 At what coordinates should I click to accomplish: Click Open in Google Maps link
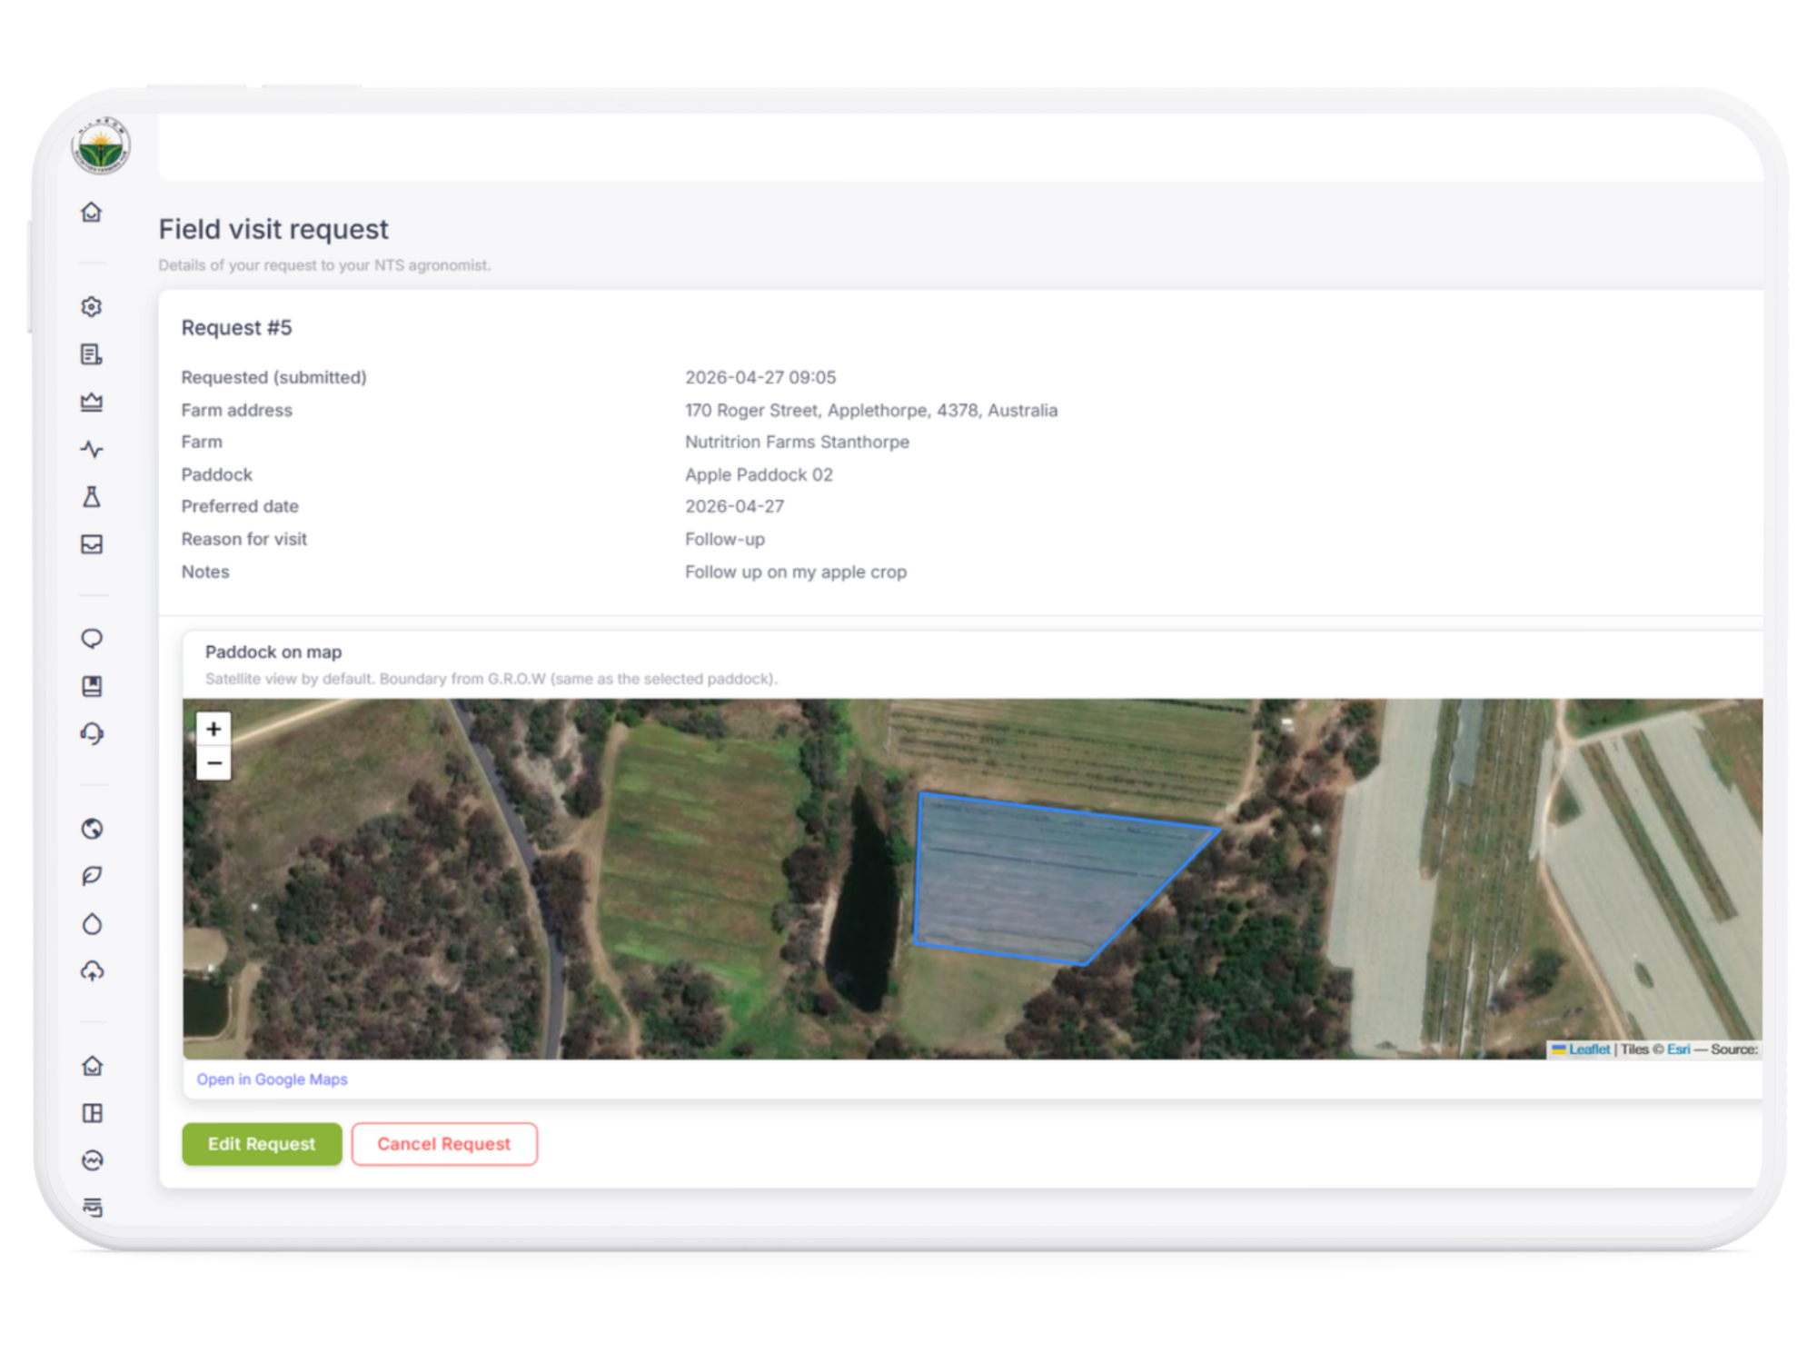pos(272,1079)
